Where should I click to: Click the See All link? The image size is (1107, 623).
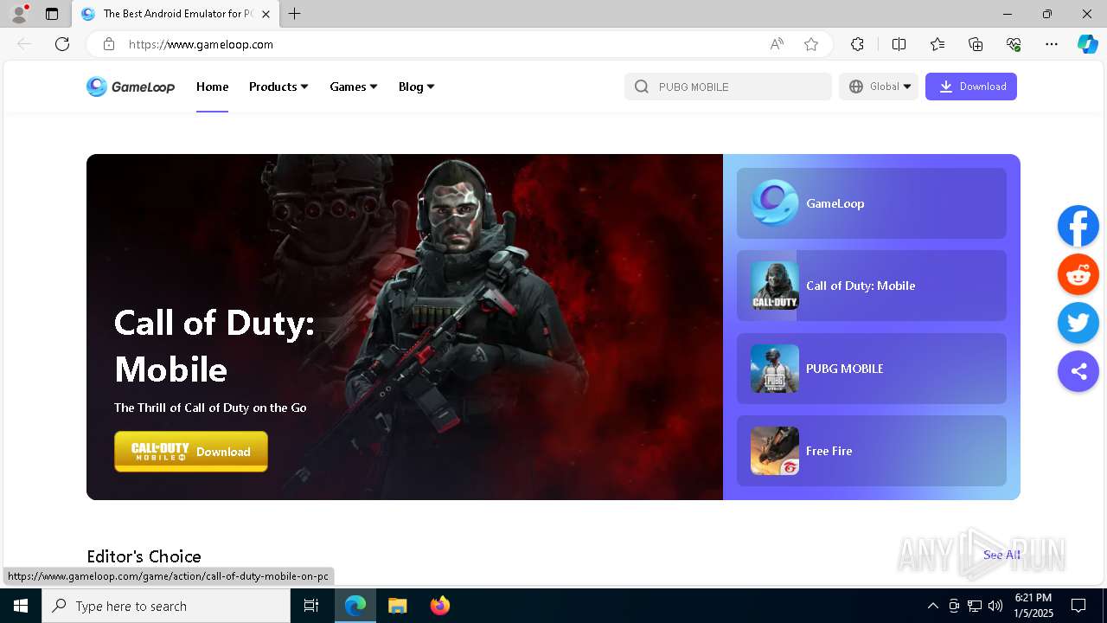[1001, 555]
